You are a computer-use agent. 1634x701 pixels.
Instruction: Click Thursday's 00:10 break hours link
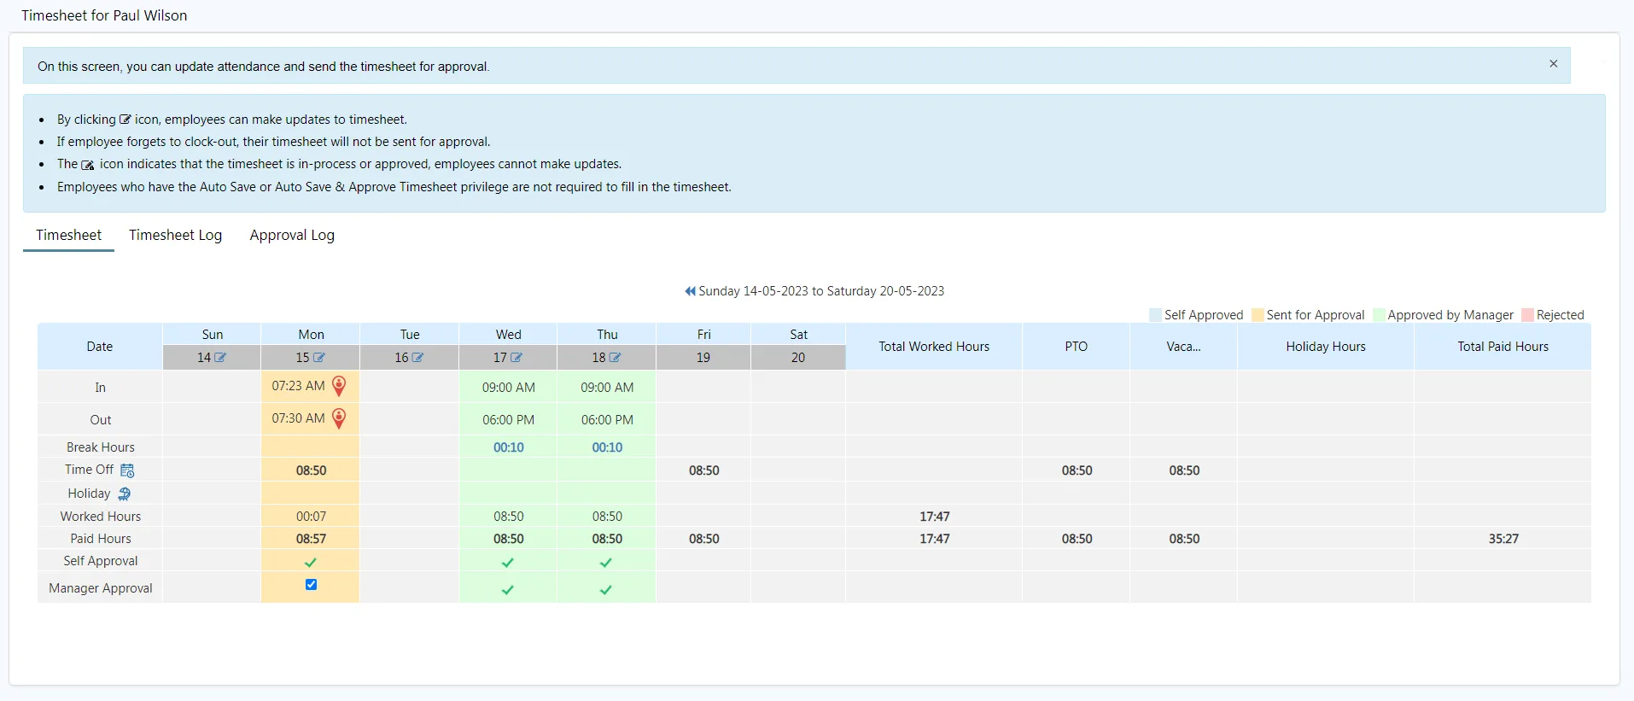point(607,447)
